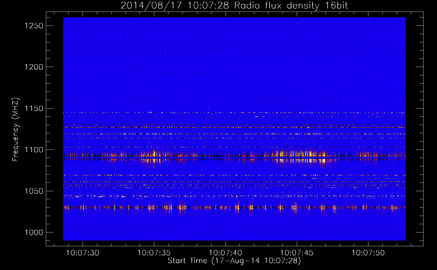Click the 1050 frequency tick label

(x=34, y=191)
